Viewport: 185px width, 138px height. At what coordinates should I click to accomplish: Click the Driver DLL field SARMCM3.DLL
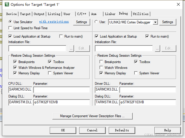107,90
